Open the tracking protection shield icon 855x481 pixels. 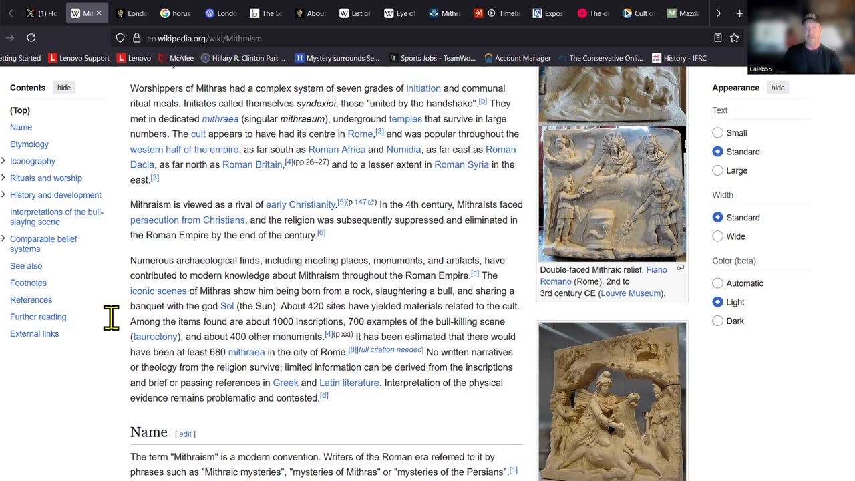120,38
